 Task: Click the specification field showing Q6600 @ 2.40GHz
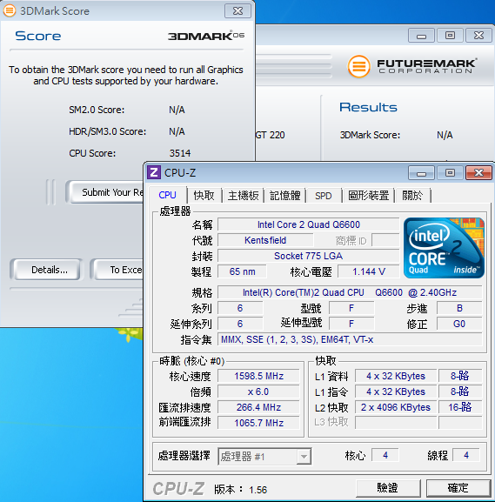tap(350, 292)
